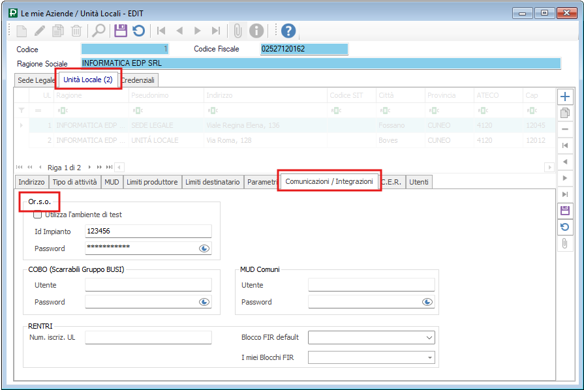Screen dimensions: 584x390
Task: Reveal the MUD Comuni password
Action: 427,302
